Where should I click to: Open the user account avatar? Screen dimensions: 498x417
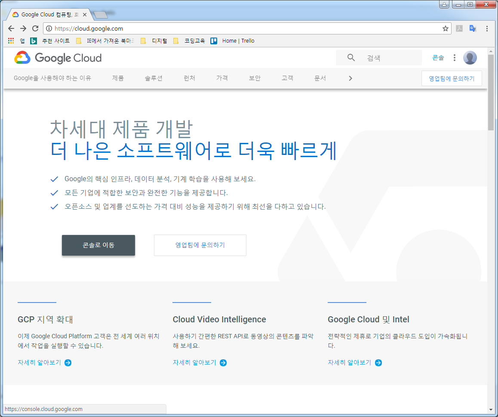470,58
